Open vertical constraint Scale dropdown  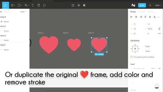click(x=148, y=51)
